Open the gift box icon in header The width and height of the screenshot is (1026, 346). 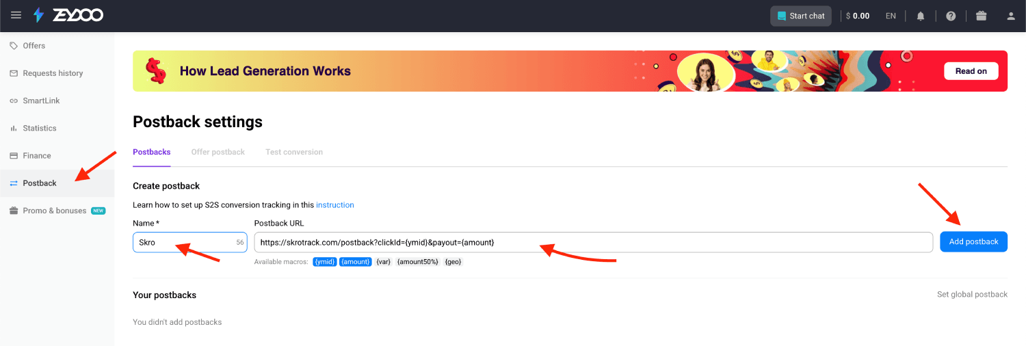pos(981,16)
